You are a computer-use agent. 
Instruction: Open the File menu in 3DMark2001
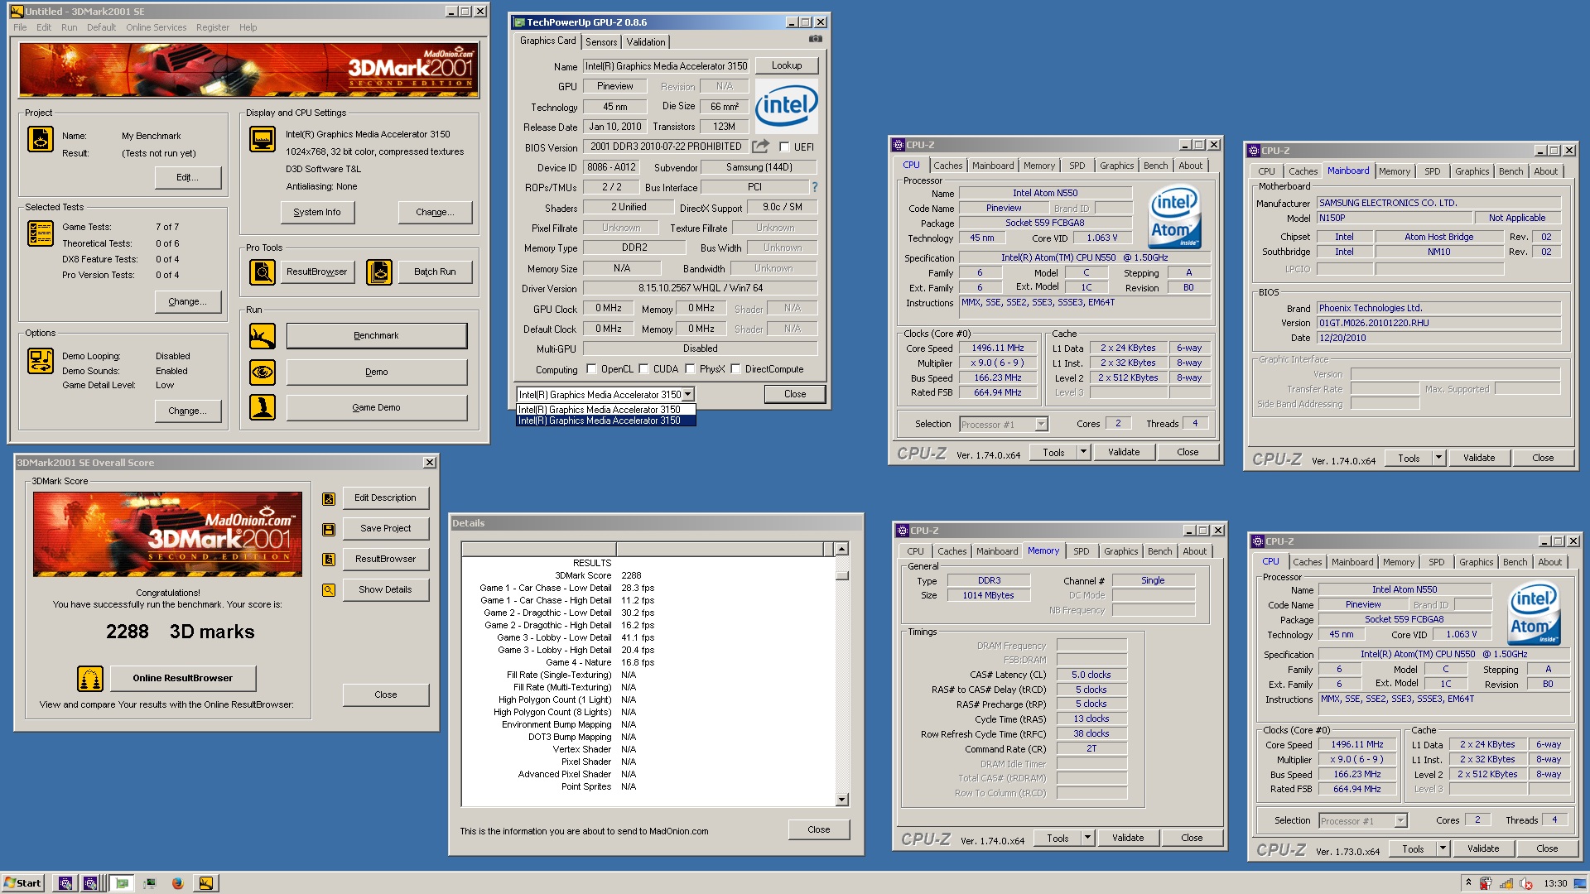(20, 27)
